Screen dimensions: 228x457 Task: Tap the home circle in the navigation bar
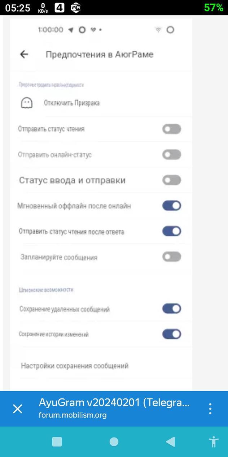tap(114, 442)
